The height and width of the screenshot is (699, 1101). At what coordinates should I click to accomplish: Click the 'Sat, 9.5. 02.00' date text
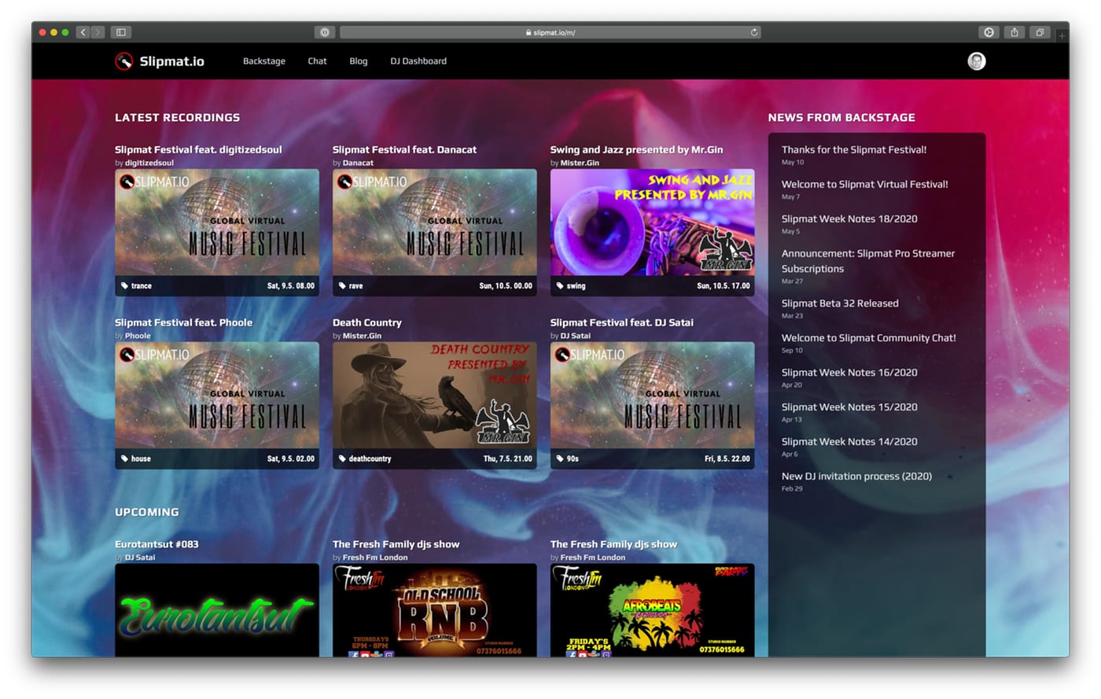[291, 458]
